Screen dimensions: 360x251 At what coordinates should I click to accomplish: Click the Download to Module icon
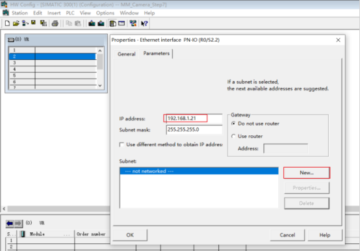(92, 23)
